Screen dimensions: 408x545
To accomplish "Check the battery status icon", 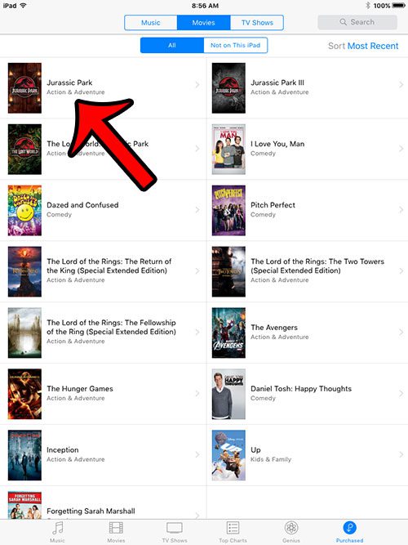I will pos(399,6).
